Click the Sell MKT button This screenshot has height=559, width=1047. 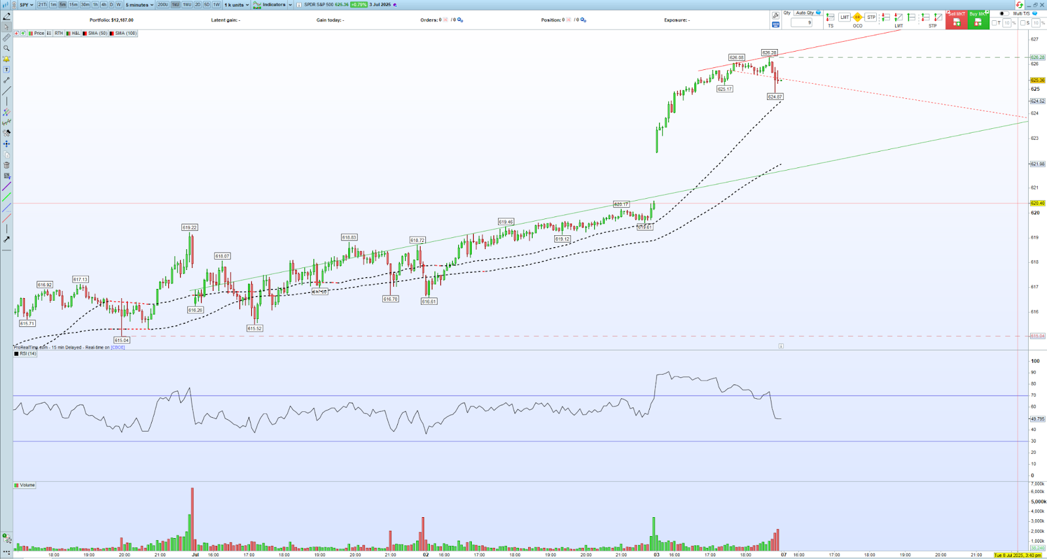[x=957, y=20]
